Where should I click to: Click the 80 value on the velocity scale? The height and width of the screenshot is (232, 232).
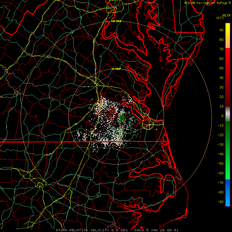pyautogui.click(x=221, y=39)
